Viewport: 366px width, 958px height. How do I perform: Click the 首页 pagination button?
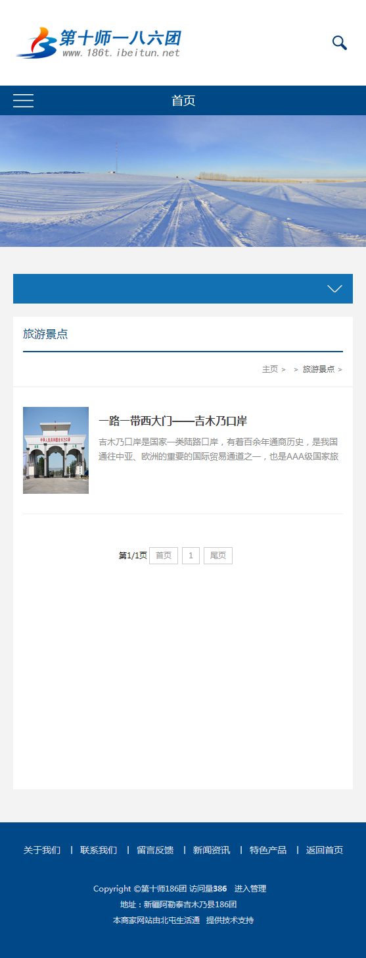[164, 556]
